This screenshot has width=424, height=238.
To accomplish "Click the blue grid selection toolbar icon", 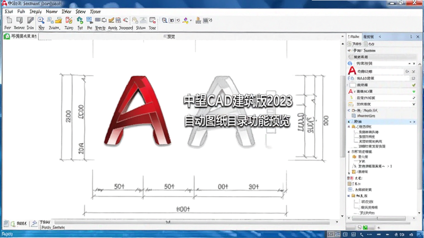I will 90,20.
